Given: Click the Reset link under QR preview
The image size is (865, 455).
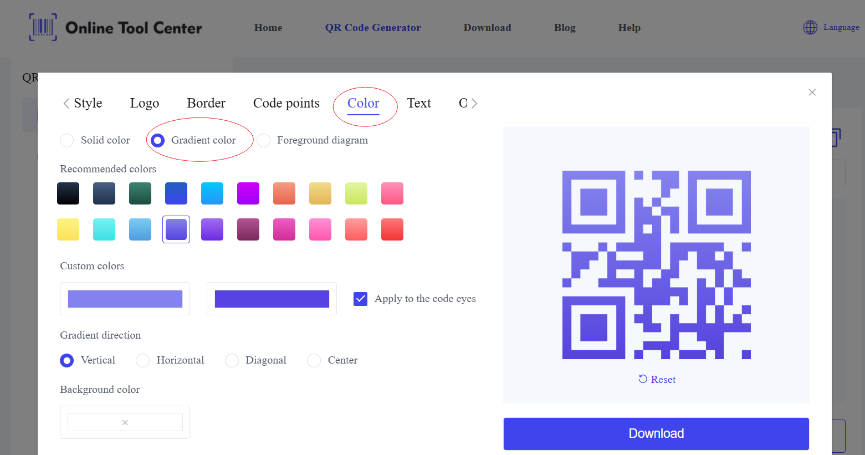Looking at the screenshot, I should (663, 380).
